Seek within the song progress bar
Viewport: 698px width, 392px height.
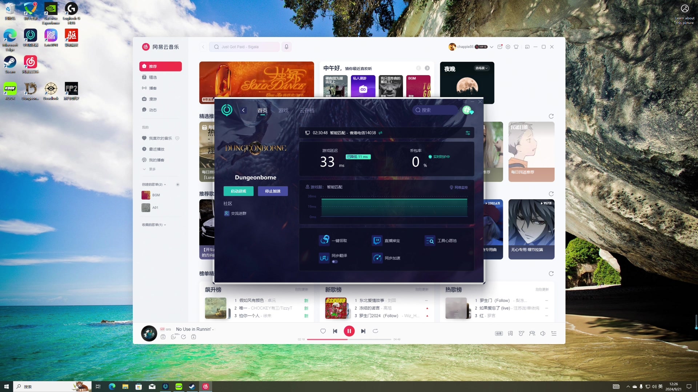pos(349,339)
